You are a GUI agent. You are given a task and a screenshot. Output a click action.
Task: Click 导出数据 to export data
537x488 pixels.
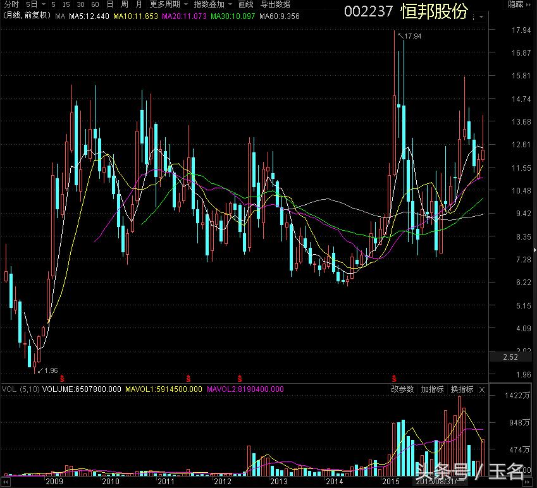click(x=275, y=4)
